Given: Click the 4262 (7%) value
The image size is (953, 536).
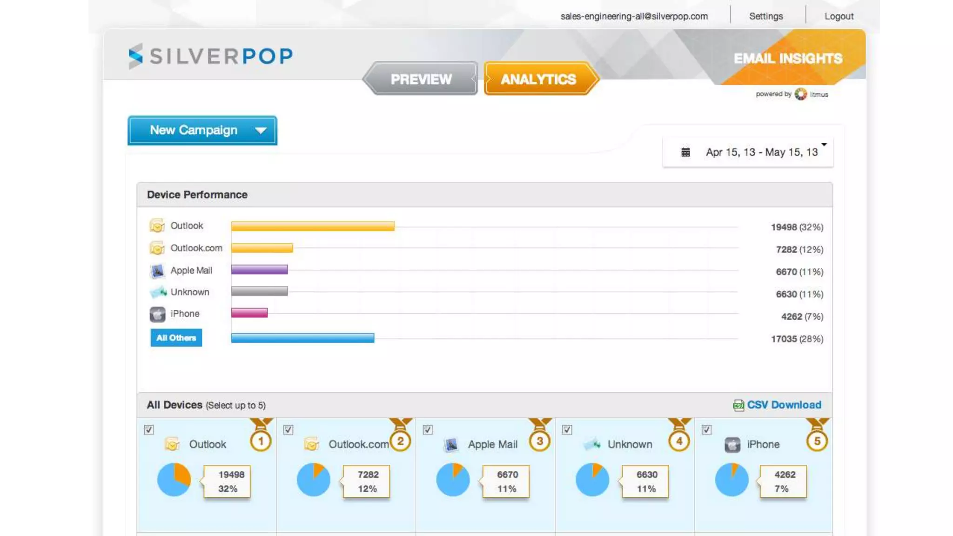Looking at the screenshot, I should [802, 316].
